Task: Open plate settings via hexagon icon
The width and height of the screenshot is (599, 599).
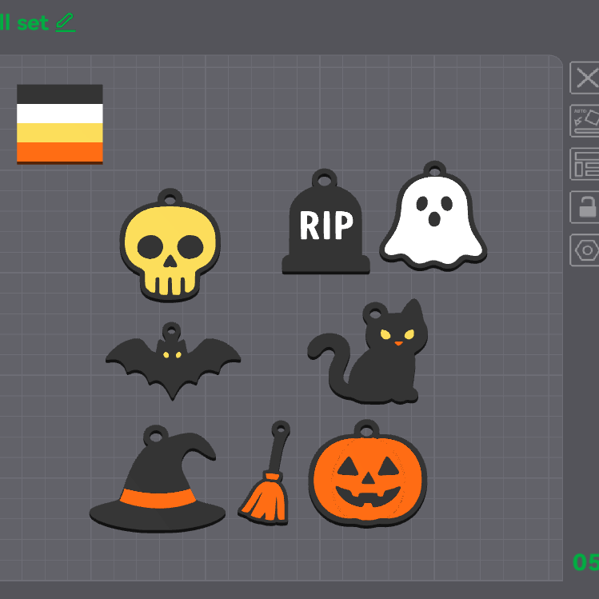Action: pos(586,250)
